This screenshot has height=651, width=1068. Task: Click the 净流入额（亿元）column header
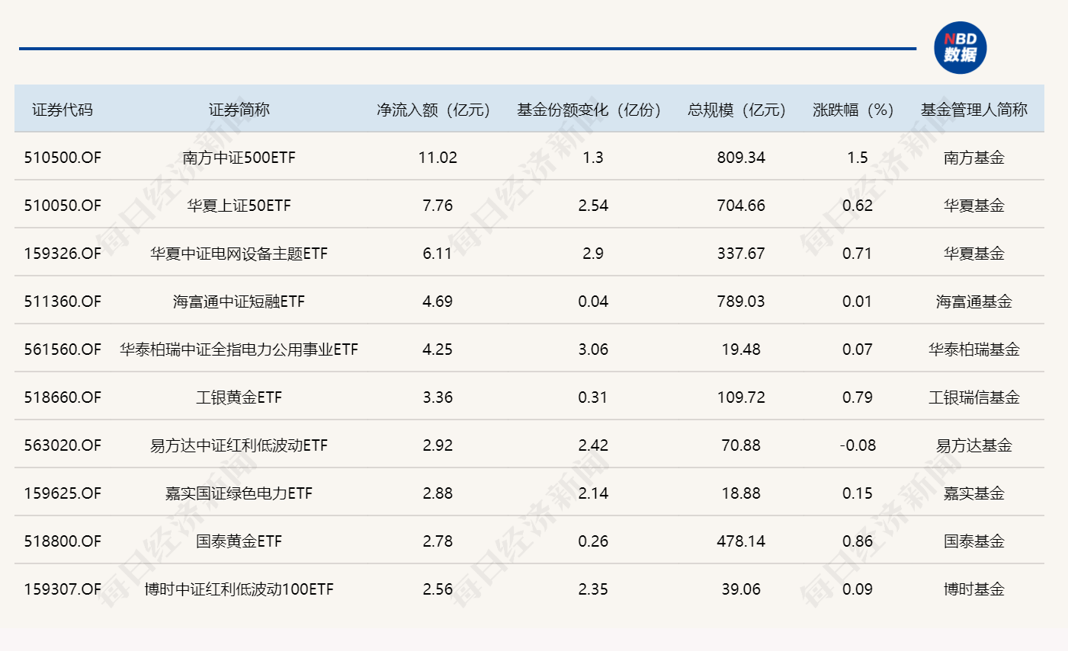[433, 110]
